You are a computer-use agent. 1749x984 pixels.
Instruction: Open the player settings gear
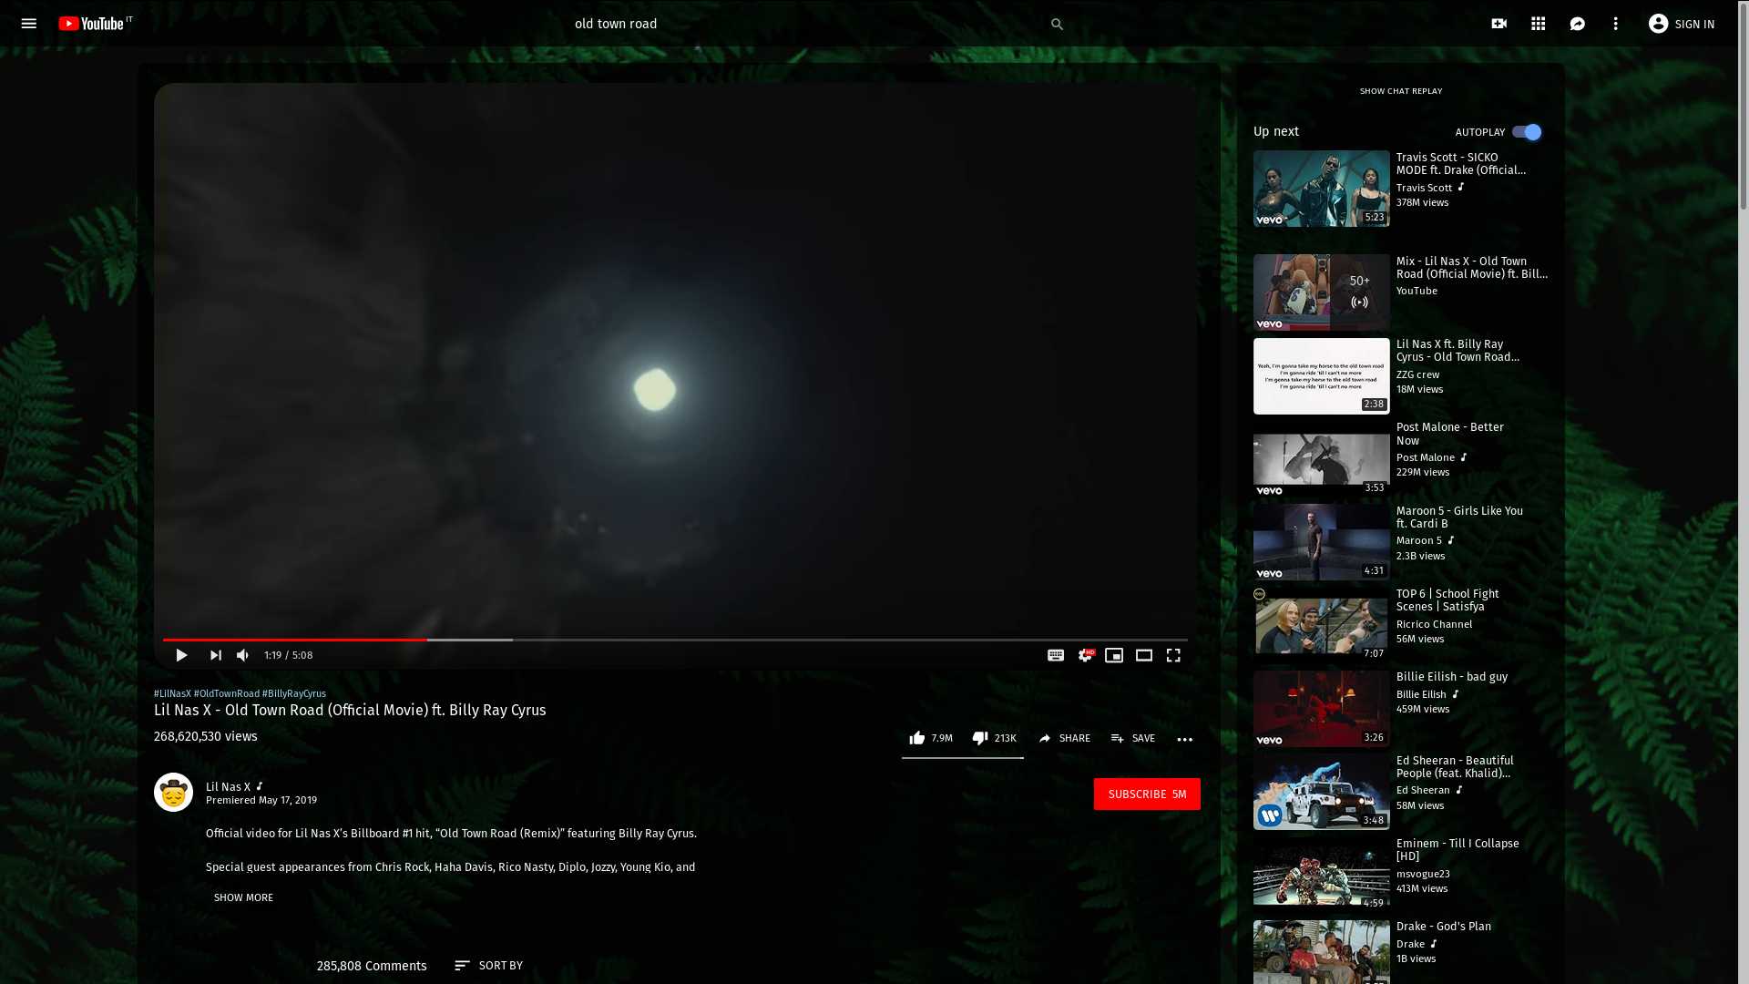point(1085,655)
